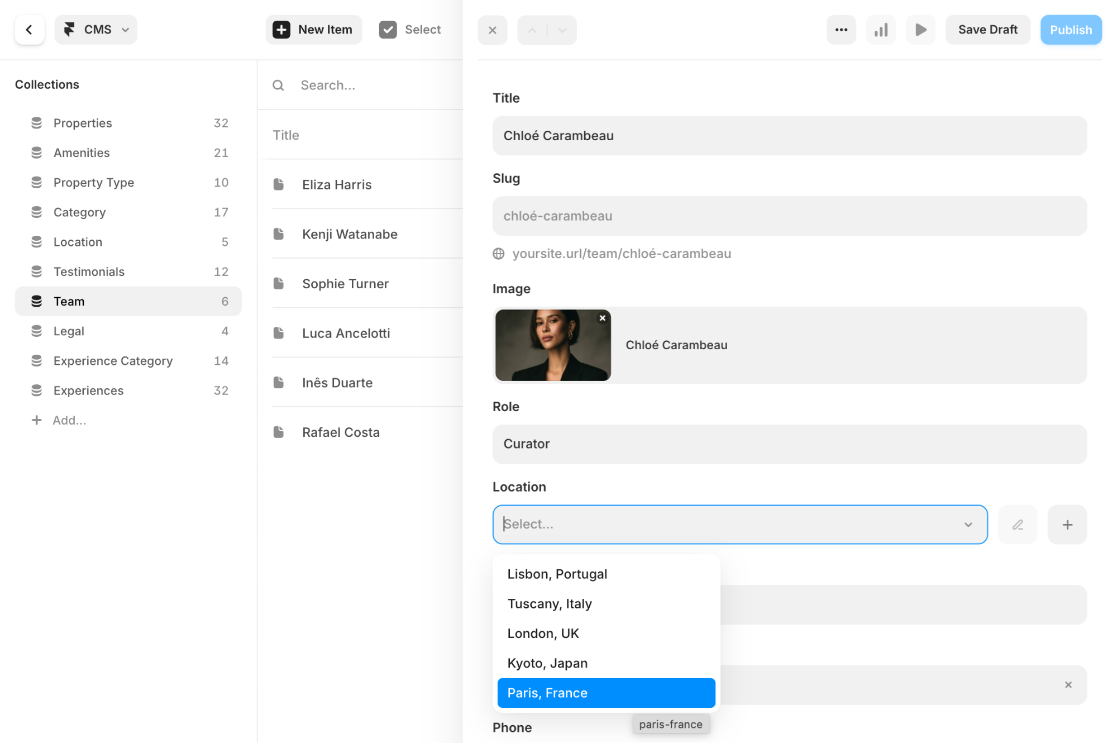Open the analytics bar chart icon
1117x743 pixels.
[x=881, y=30]
